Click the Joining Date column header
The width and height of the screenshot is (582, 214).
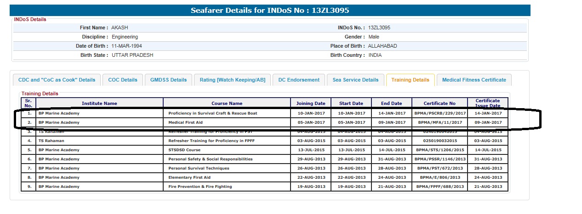click(310, 104)
